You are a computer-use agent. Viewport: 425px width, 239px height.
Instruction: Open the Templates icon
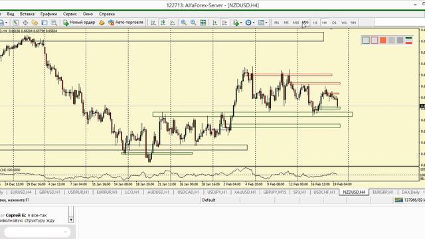[261, 23]
